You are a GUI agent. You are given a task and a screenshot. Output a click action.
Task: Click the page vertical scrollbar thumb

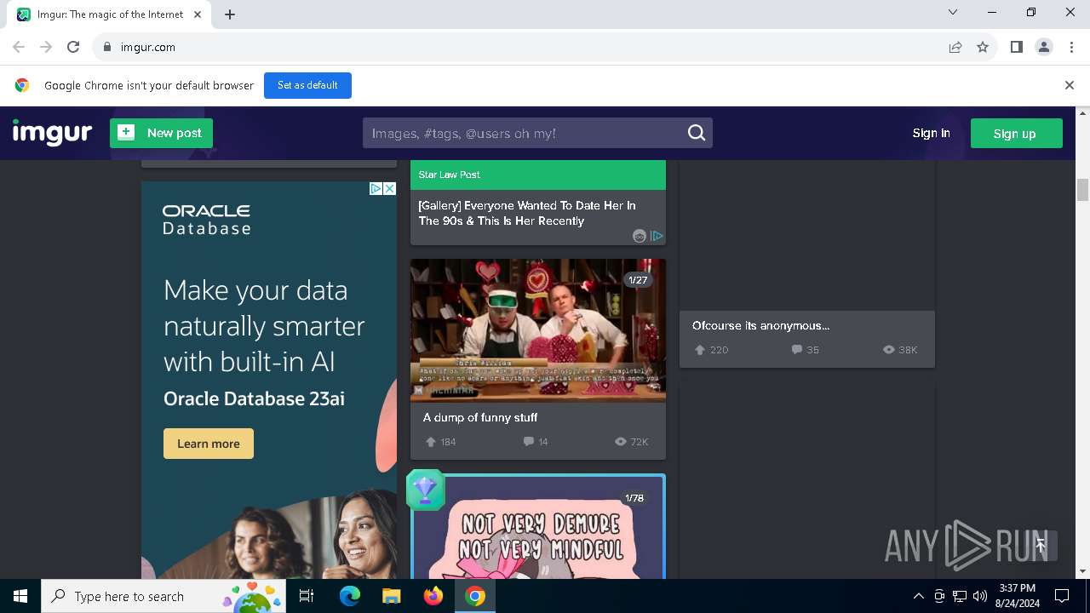[x=1083, y=190]
